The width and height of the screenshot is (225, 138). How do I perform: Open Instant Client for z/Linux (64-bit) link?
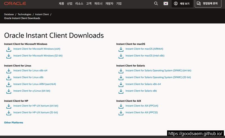coord(32,91)
